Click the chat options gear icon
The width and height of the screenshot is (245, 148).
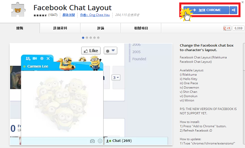pos(42,58)
